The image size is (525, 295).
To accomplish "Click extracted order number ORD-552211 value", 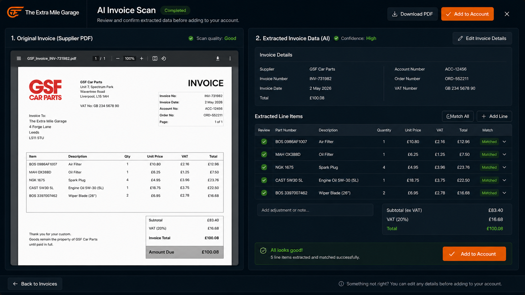I will pyautogui.click(x=457, y=79).
